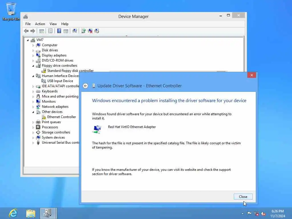Click the USB Input Device icon
Image resolution: width=292 pixels, height=219 pixels.
coord(44,81)
